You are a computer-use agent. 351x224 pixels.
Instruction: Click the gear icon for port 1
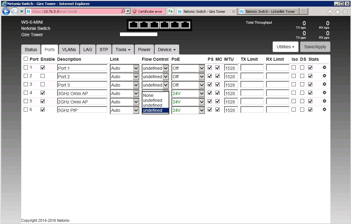324,67
